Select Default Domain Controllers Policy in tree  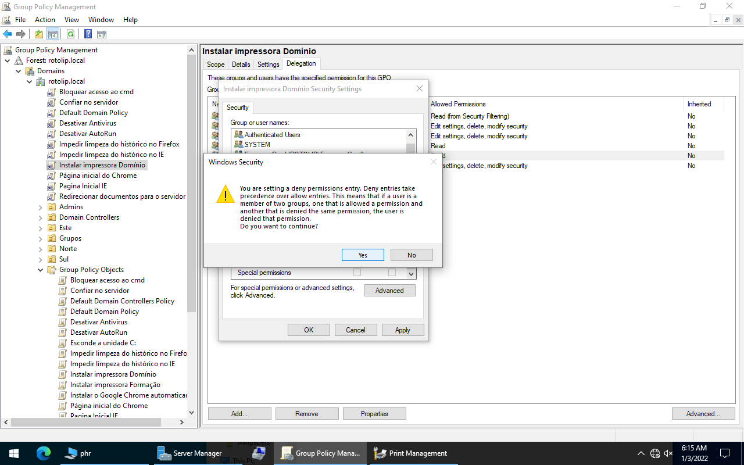122,301
